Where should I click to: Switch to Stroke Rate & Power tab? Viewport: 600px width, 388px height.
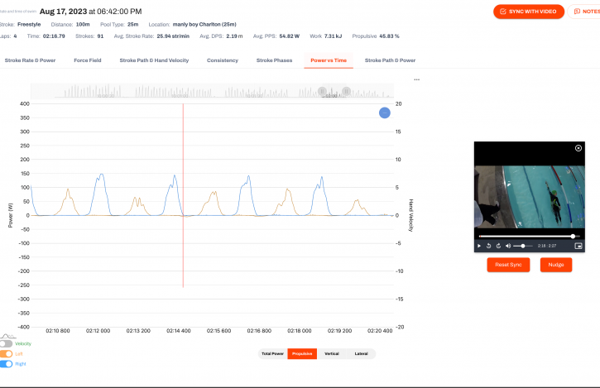30,60
